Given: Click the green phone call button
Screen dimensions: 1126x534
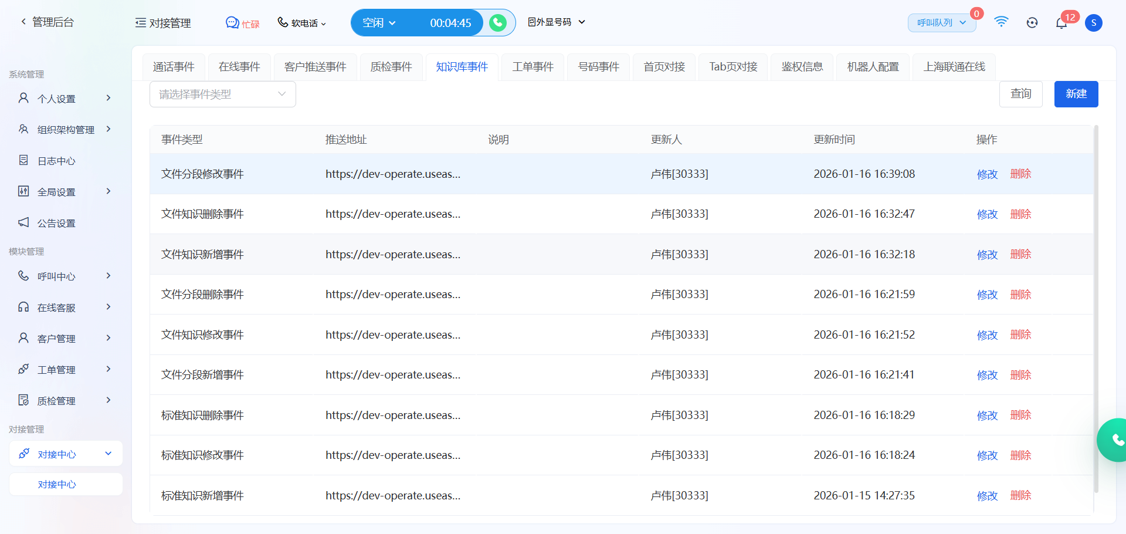Looking at the screenshot, I should point(498,23).
